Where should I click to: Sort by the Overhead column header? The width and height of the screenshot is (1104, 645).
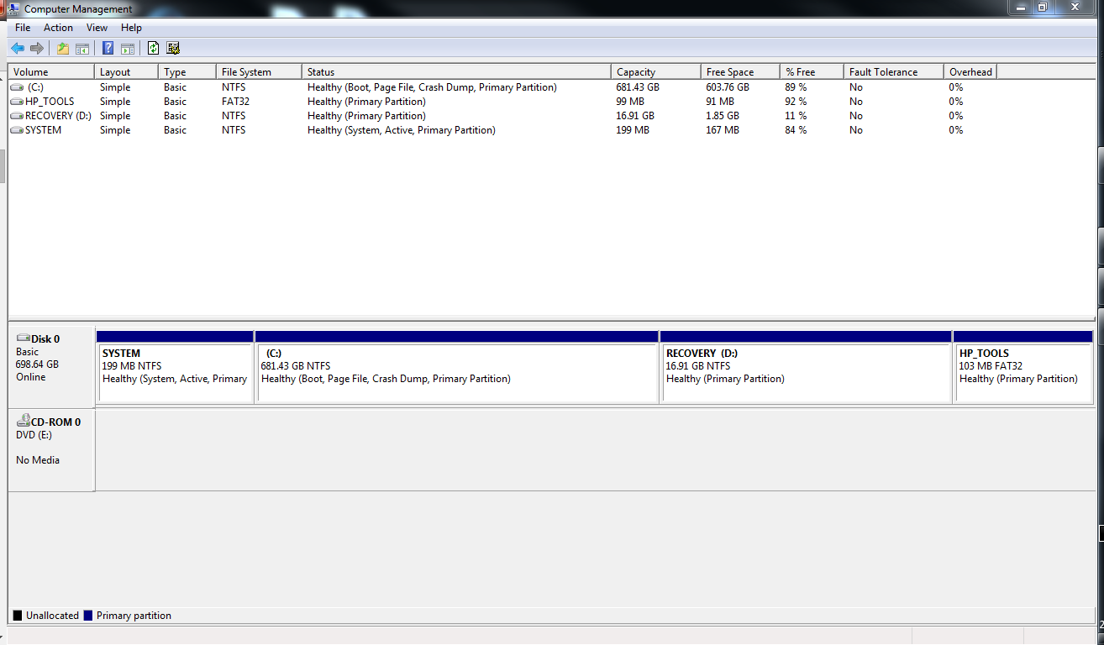[x=970, y=72]
